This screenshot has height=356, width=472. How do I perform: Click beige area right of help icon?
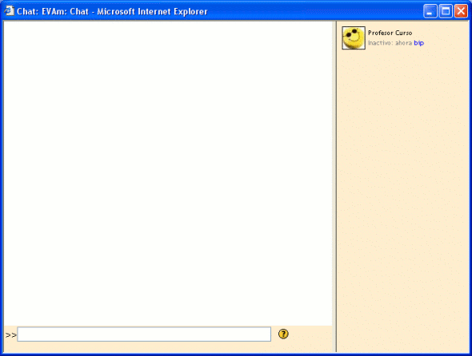[x=310, y=334]
